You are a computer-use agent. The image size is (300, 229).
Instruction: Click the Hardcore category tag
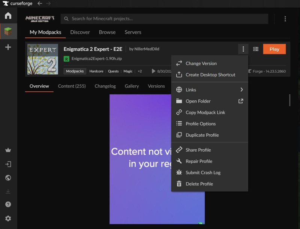point(96,71)
